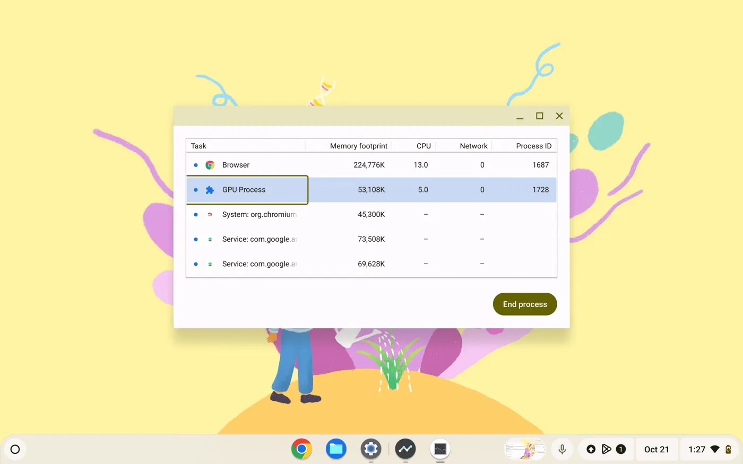Select the Service row using 69,628K memory
The width and height of the screenshot is (743, 464).
(371, 264)
